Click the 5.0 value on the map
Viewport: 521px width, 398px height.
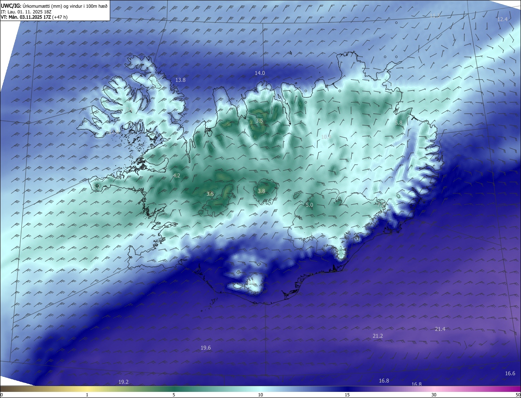(309, 205)
